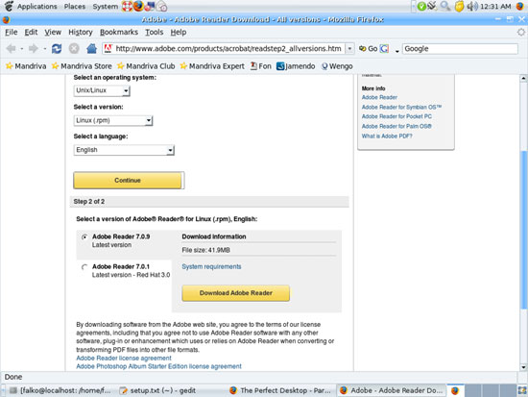Screen dimensions: 528x397
Task: Click the address bar URL field
Action: click(229, 49)
